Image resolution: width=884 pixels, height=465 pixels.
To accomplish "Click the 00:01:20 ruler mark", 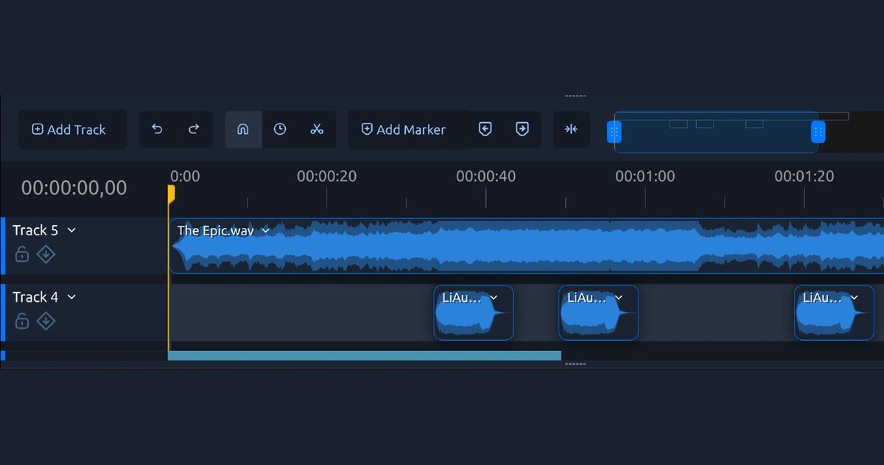I will 804,177.
